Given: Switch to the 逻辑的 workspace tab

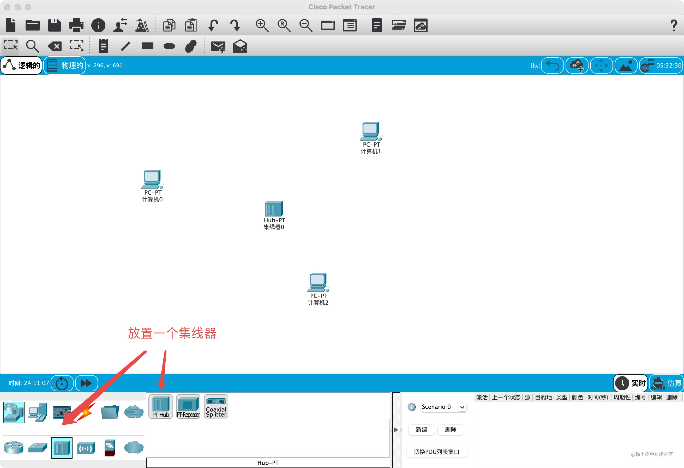Looking at the screenshot, I should 21,65.
